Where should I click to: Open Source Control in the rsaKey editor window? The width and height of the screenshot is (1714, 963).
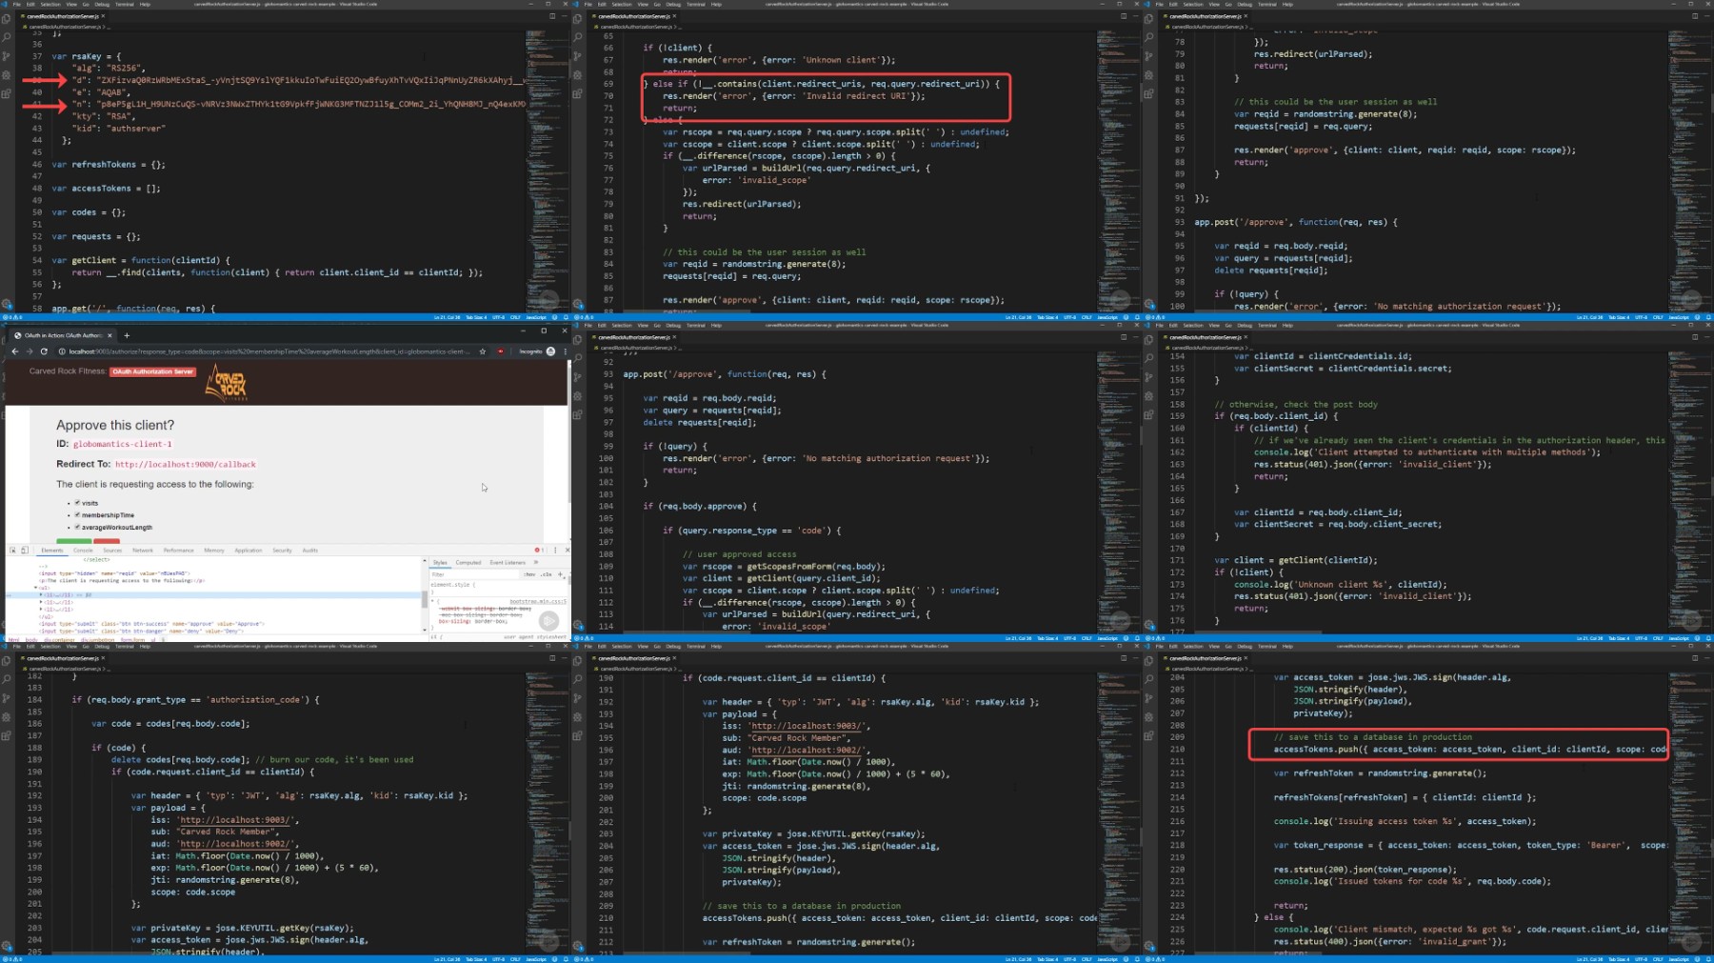[x=7, y=55]
